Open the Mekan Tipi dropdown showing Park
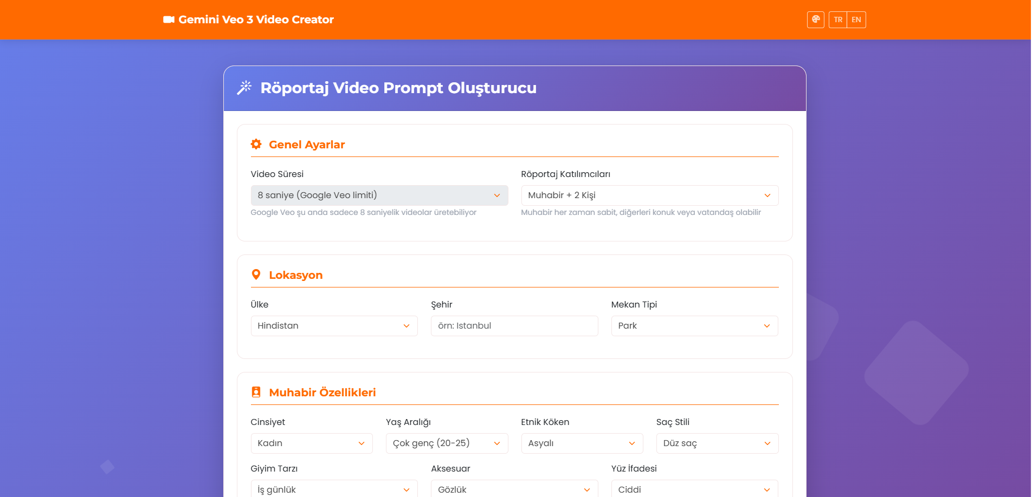1032x497 pixels. point(695,326)
